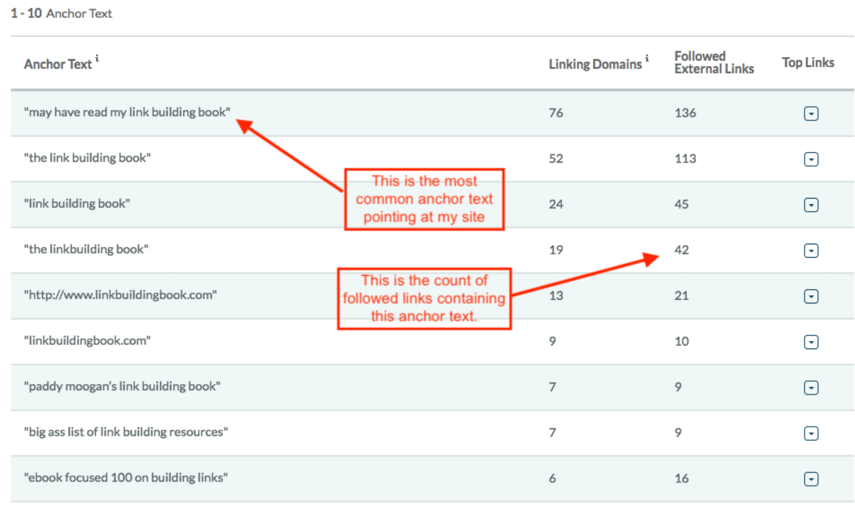Click the 76 linking domains value
This screenshot has width=855, height=508.
(556, 113)
